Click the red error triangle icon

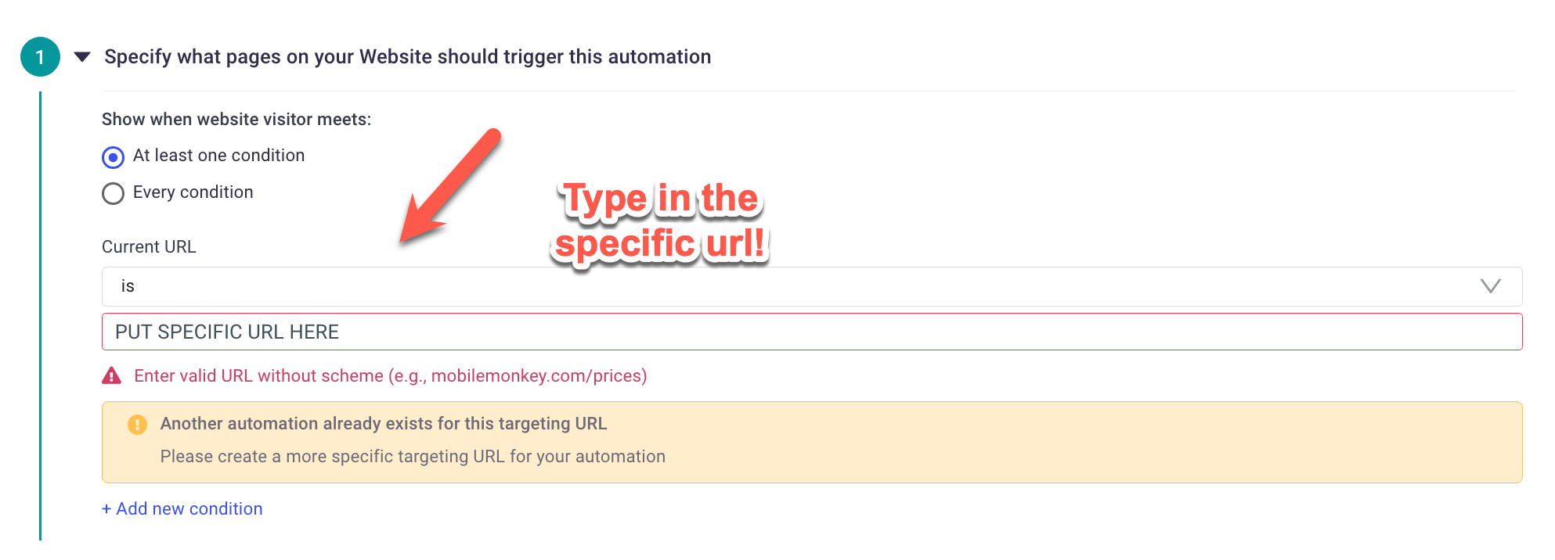click(112, 375)
